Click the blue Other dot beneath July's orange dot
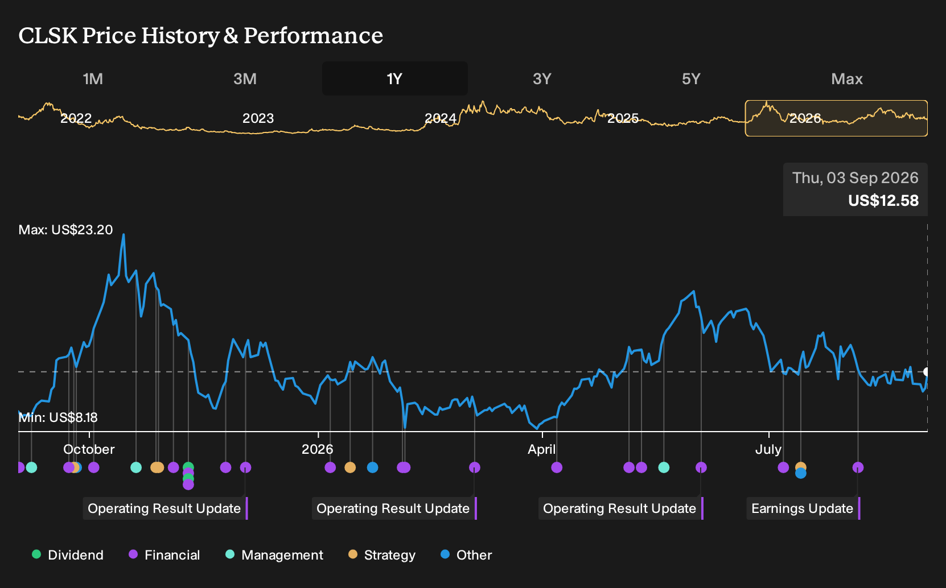The image size is (946, 588). (x=801, y=473)
